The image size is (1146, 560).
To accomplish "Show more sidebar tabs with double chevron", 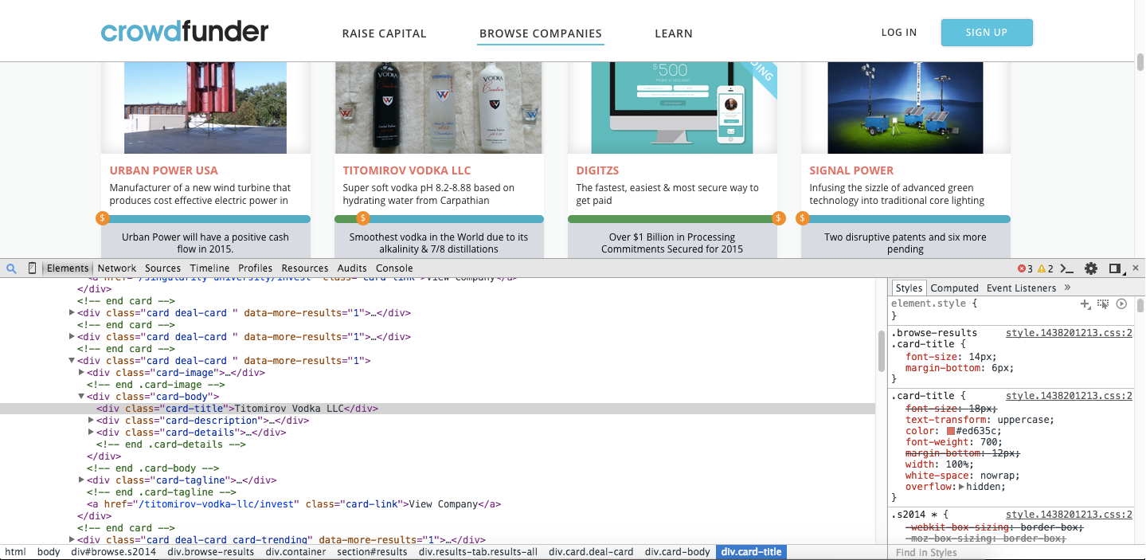I will (1067, 288).
